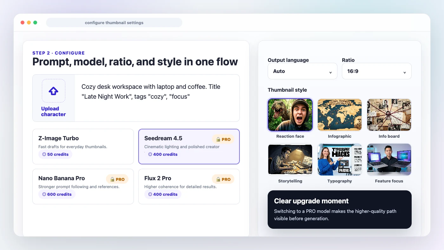444x250 pixels.
Task: Click the coin icon beside 50 credits
Action: (x=44, y=154)
